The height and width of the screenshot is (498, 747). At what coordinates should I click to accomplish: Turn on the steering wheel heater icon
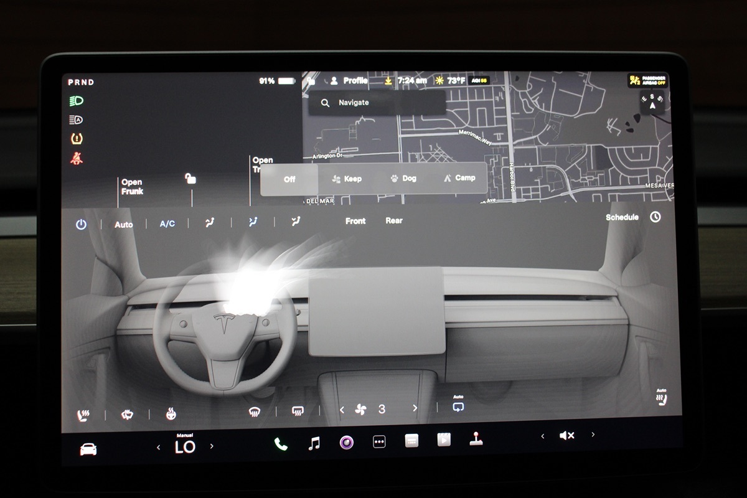coord(170,413)
